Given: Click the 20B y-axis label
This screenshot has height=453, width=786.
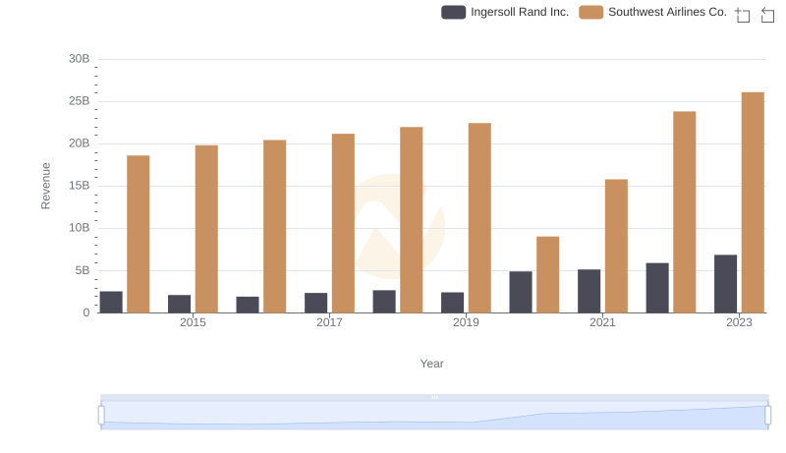Looking at the screenshot, I should [x=80, y=143].
